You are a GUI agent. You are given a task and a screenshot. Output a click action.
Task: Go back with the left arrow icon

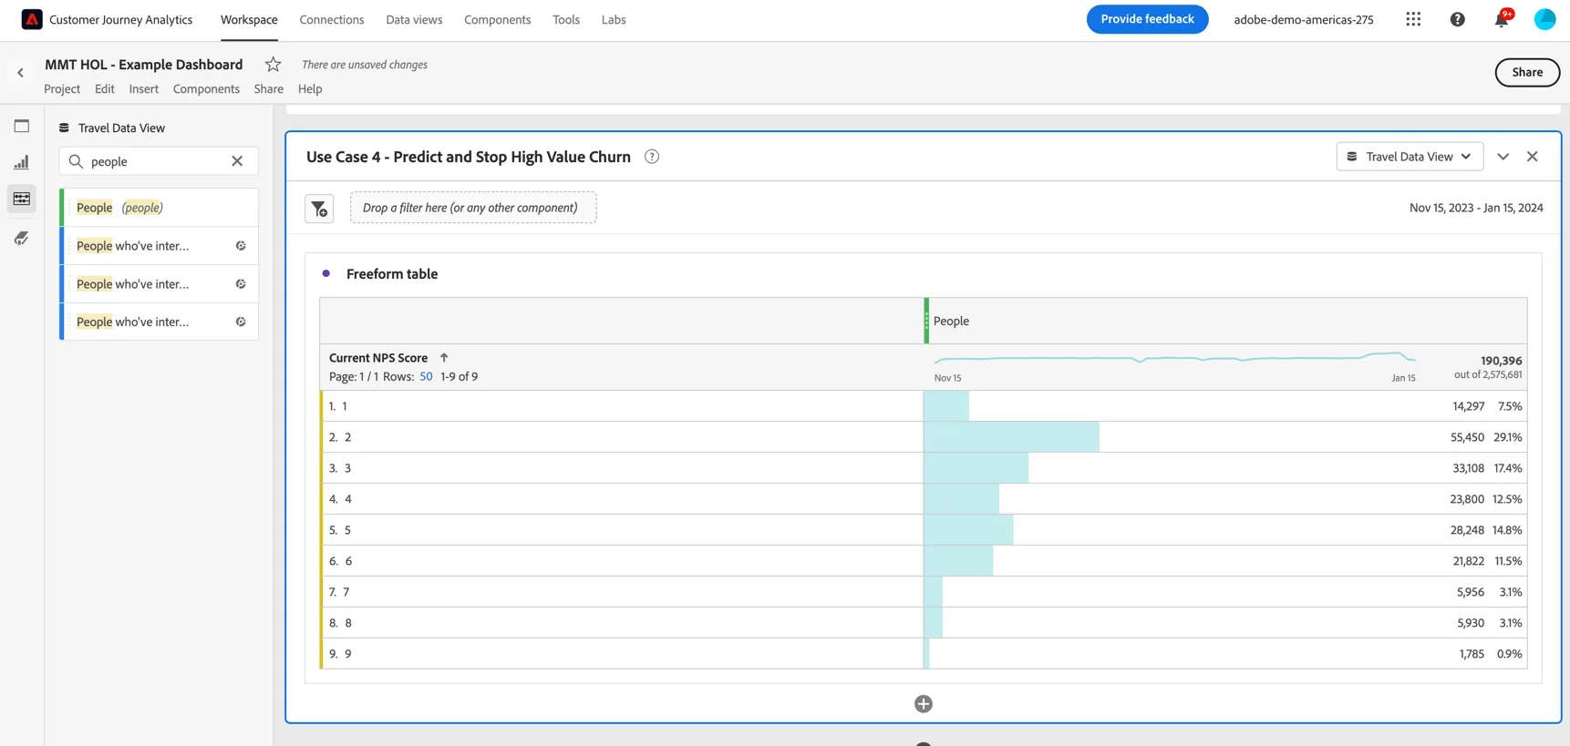[20, 73]
